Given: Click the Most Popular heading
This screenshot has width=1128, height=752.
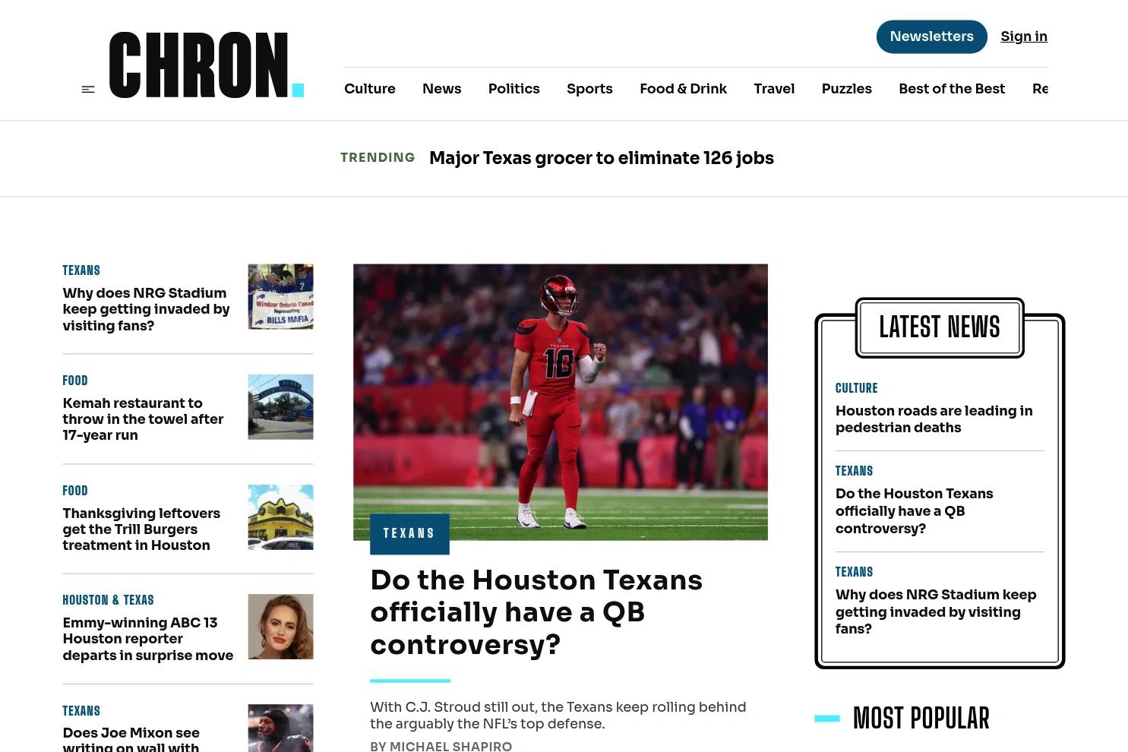Looking at the screenshot, I should point(921,718).
